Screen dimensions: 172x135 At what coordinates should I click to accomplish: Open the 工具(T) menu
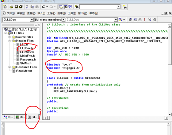point(72,13)
